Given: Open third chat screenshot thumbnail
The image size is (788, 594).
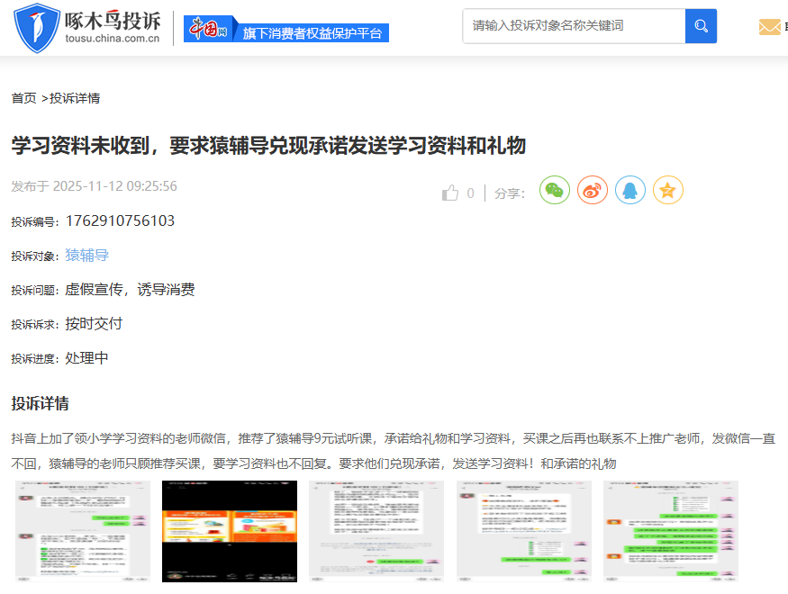Looking at the screenshot, I should click(376, 531).
